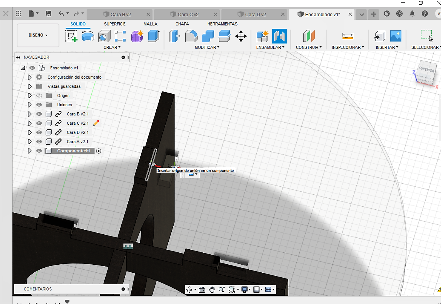Click the Select tool icon
441x304 pixels.
[x=427, y=36]
